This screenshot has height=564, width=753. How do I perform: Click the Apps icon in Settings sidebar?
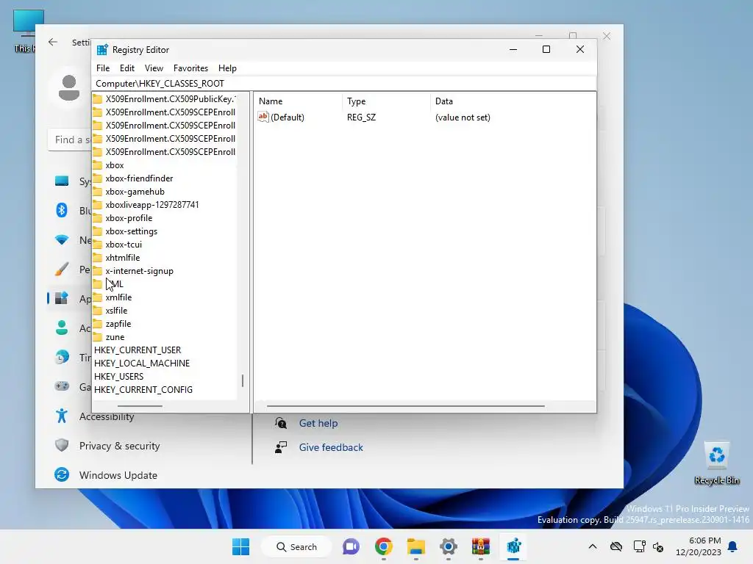tap(62, 298)
